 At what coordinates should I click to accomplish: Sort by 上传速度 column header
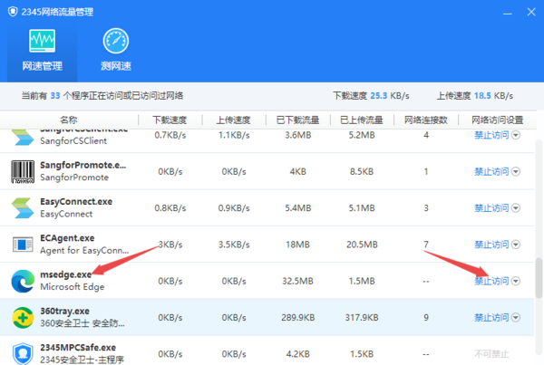coord(233,120)
